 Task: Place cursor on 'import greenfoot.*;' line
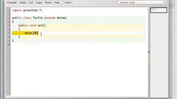click(x=27, y=10)
